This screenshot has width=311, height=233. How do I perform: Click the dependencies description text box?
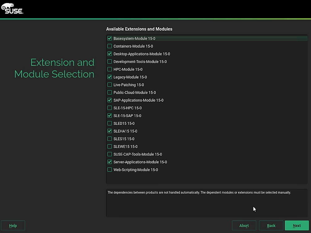coord(207,203)
